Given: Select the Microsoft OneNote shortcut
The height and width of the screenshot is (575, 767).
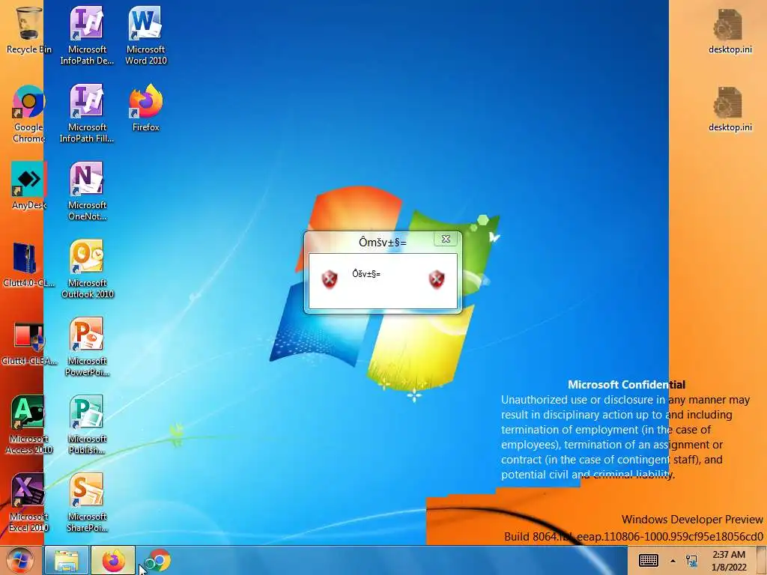Looking at the screenshot, I should coord(87,191).
